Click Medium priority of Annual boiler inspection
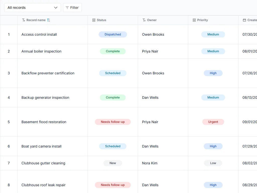The width and height of the screenshot is (257, 193). pyautogui.click(x=213, y=51)
